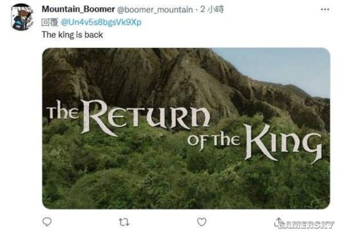
Task: Open Mountain_Boomer's profile avatar
Action: coord(22,17)
